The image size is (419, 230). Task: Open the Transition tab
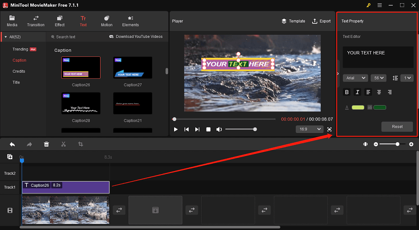(x=36, y=21)
